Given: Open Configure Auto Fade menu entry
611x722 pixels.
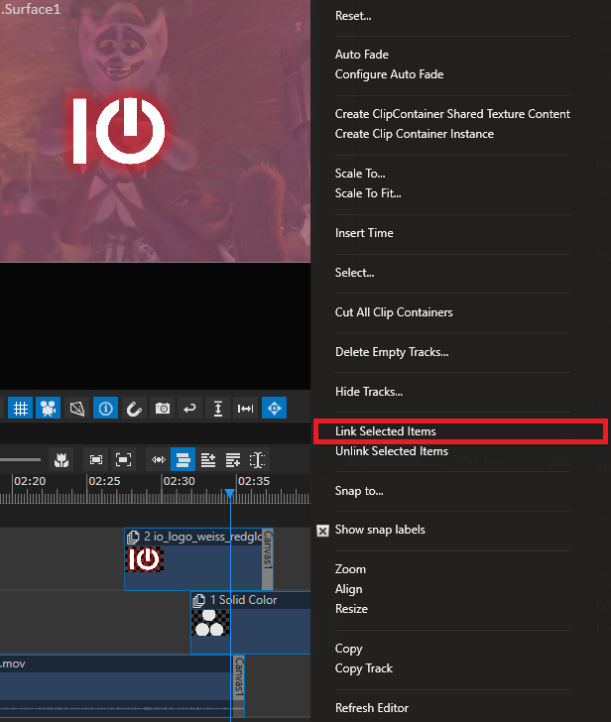Looking at the screenshot, I should point(390,74).
